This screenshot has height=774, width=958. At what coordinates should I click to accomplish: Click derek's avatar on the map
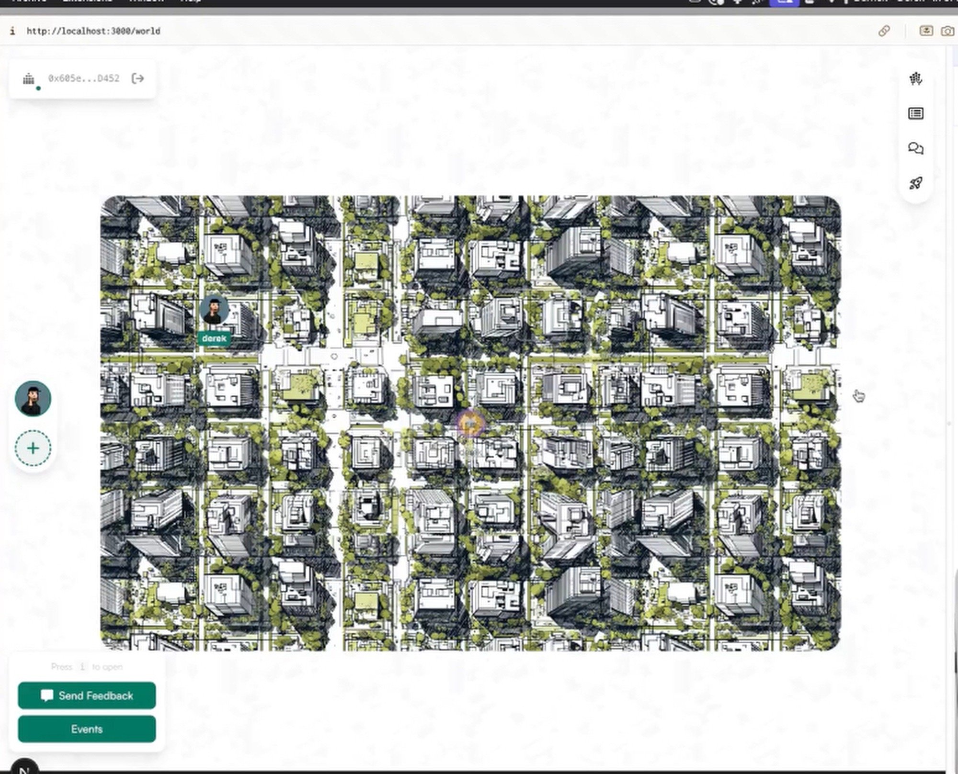[x=214, y=310]
